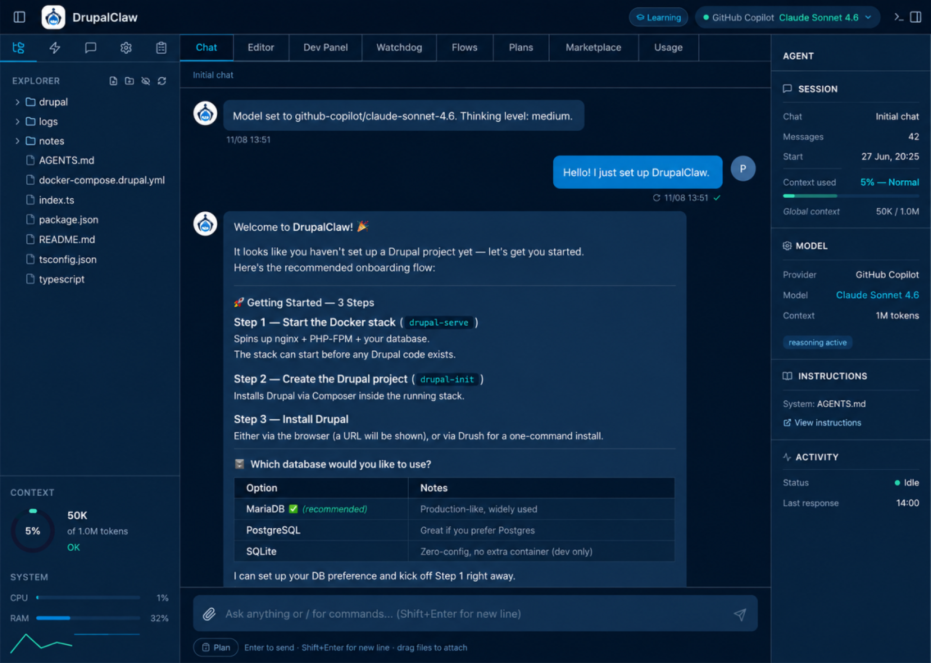
Task: Toggle the Learning mode badge
Action: click(658, 17)
